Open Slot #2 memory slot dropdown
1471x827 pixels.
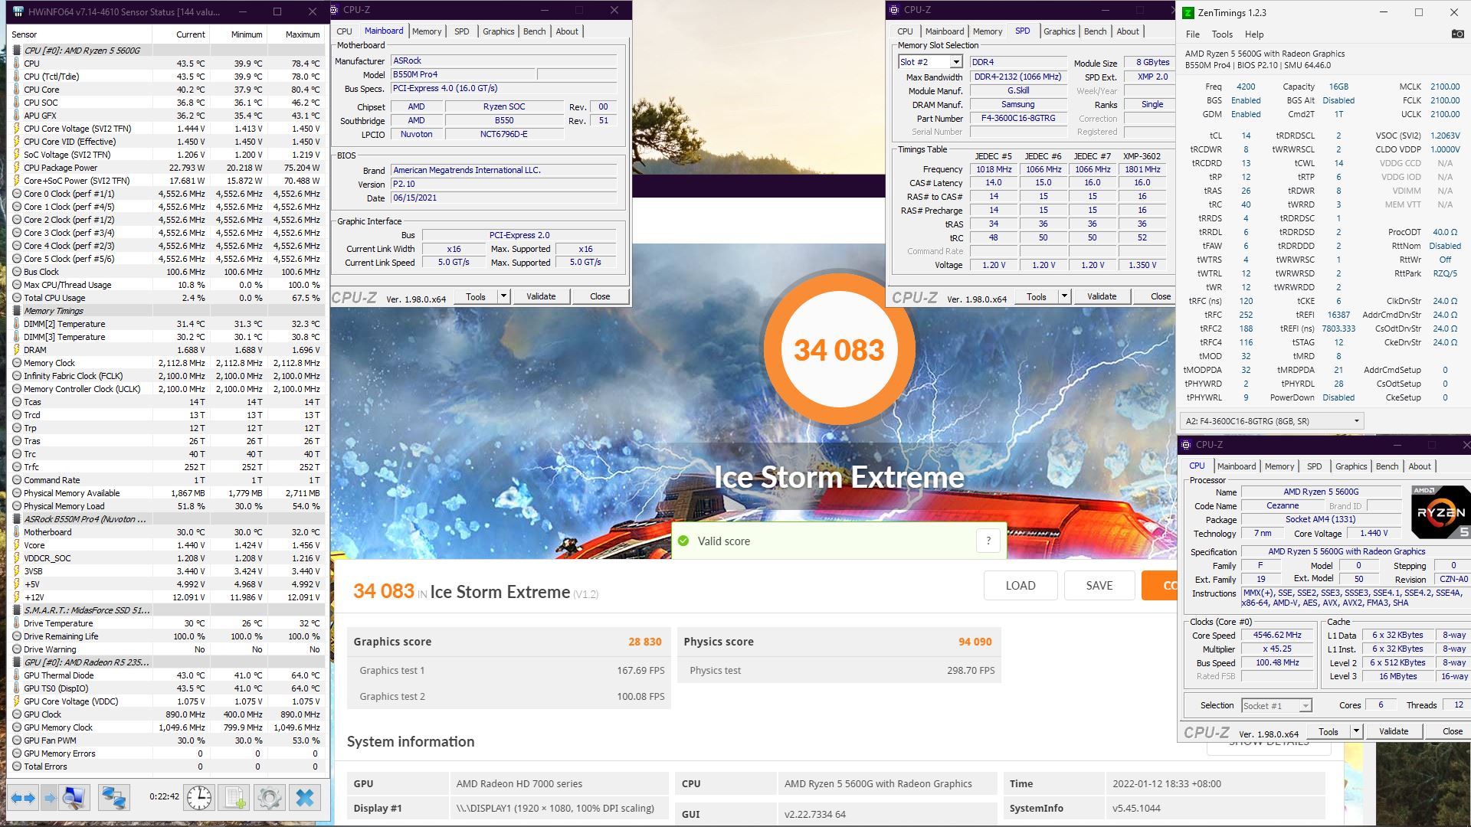click(x=956, y=62)
